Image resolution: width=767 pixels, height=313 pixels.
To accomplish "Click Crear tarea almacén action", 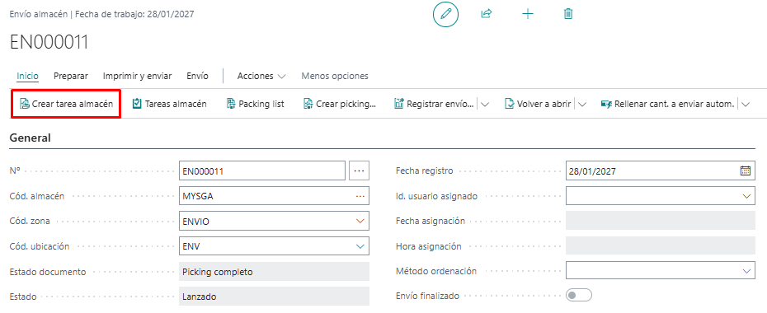I will tap(66, 104).
